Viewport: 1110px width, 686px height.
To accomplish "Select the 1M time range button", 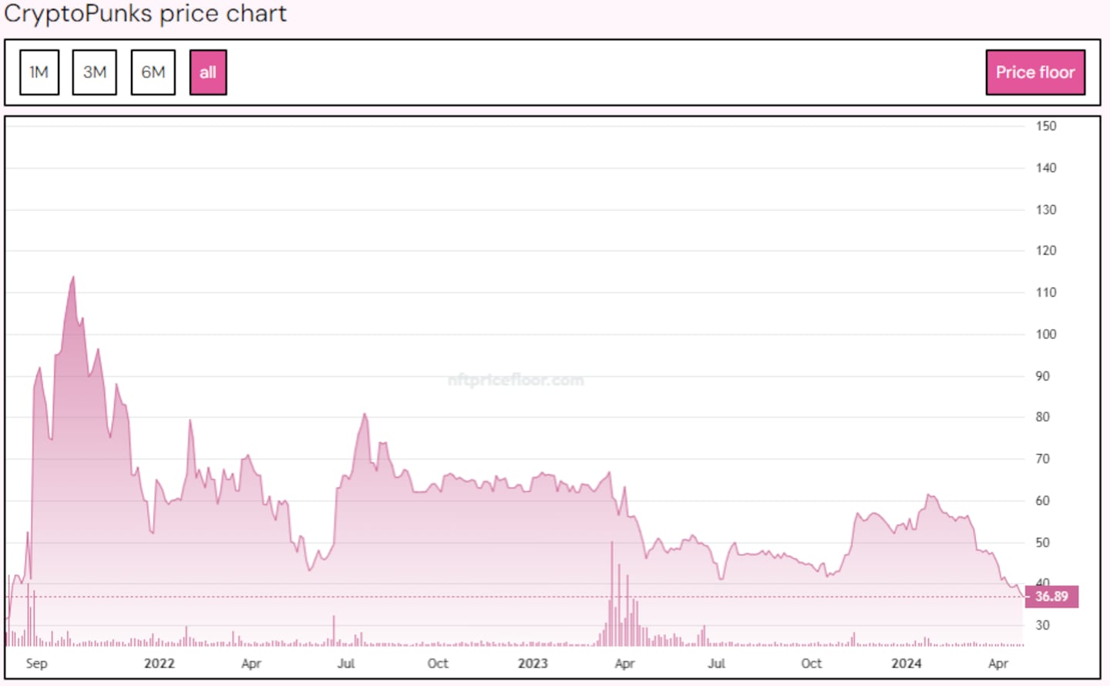I will click(39, 72).
